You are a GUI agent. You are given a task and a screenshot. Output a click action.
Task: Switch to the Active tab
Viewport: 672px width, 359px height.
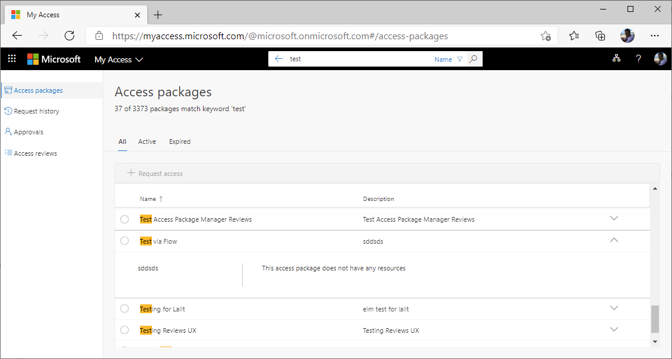tap(147, 141)
